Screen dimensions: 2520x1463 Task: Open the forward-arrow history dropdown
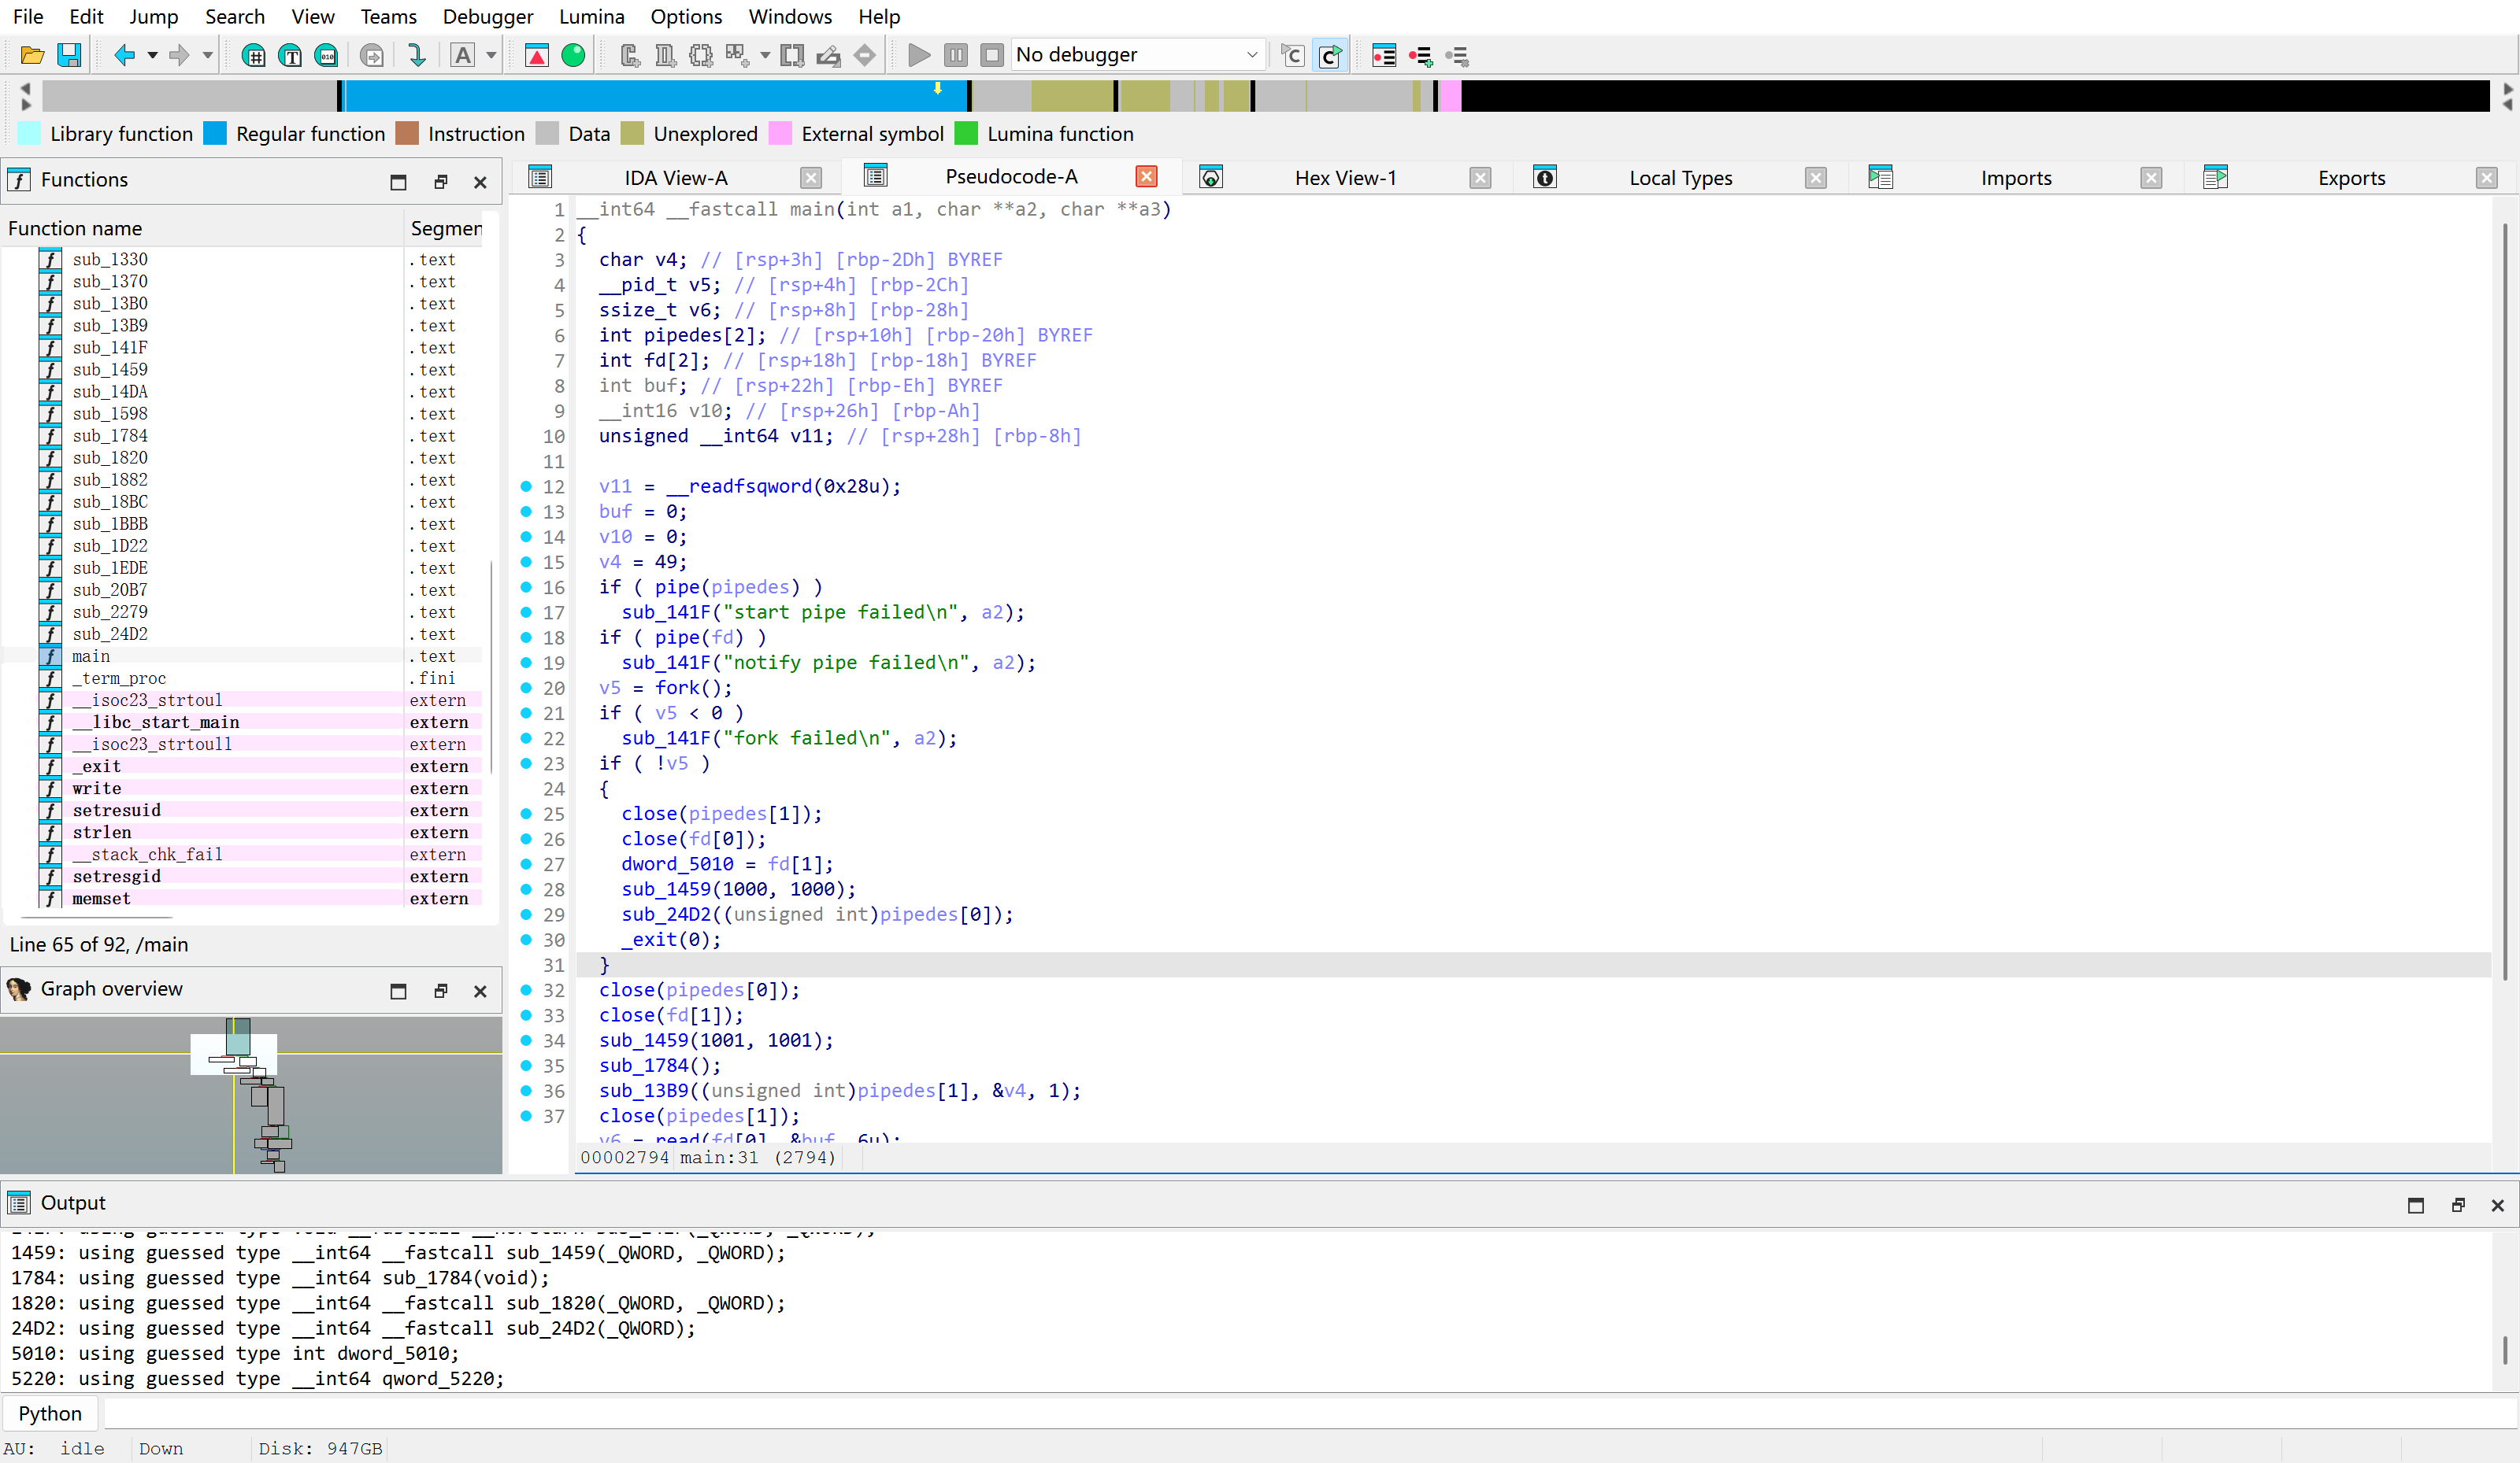tap(208, 55)
